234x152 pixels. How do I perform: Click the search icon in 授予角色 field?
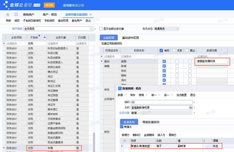click(92, 29)
